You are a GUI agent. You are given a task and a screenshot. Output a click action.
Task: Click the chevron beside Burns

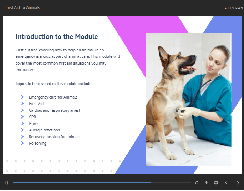[x=22, y=124]
